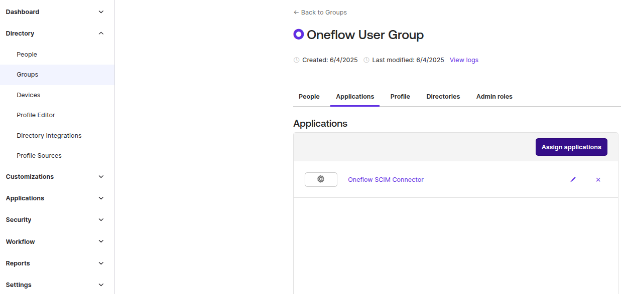This screenshot has height=294, width=621.
Task: Select the Applications tab
Action: (355, 97)
